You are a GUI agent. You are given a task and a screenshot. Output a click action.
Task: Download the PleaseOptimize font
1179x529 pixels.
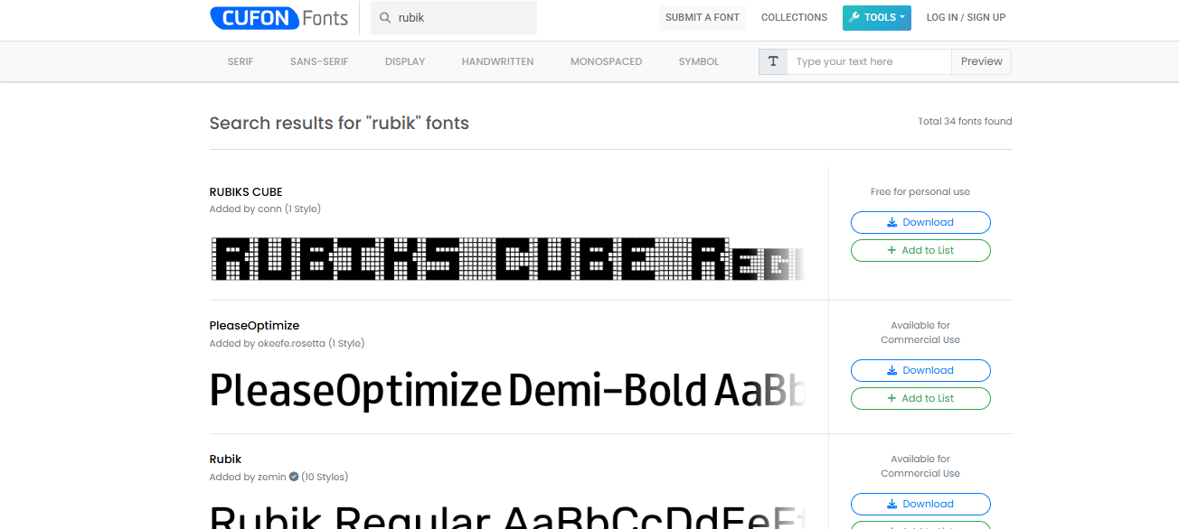click(920, 370)
